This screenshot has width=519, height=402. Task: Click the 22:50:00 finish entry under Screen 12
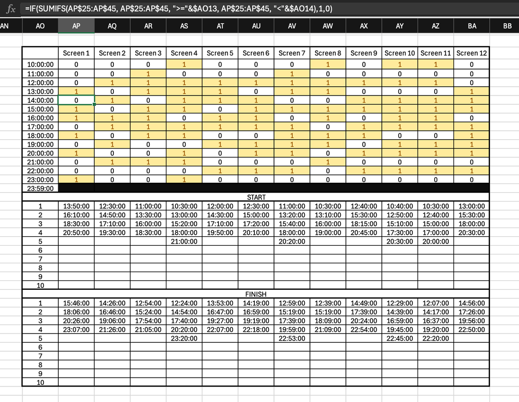click(x=472, y=329)
